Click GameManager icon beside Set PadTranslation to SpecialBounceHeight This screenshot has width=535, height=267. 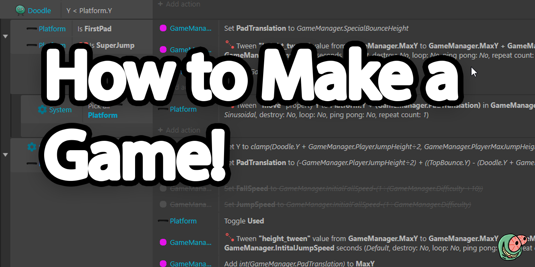(x=163, y=28)
